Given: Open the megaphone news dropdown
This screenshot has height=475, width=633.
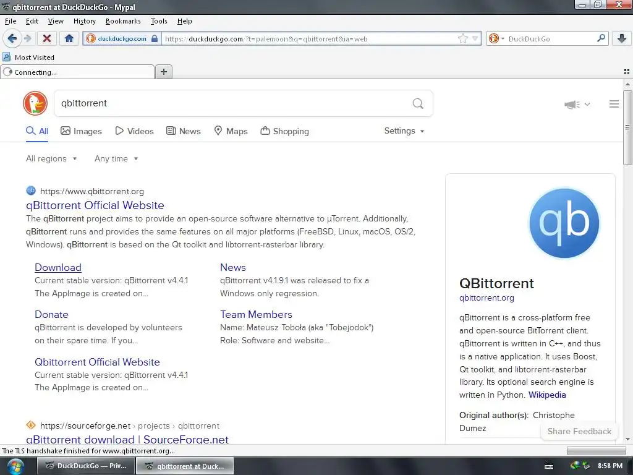Looking at the screenshot, I should 577,105.
